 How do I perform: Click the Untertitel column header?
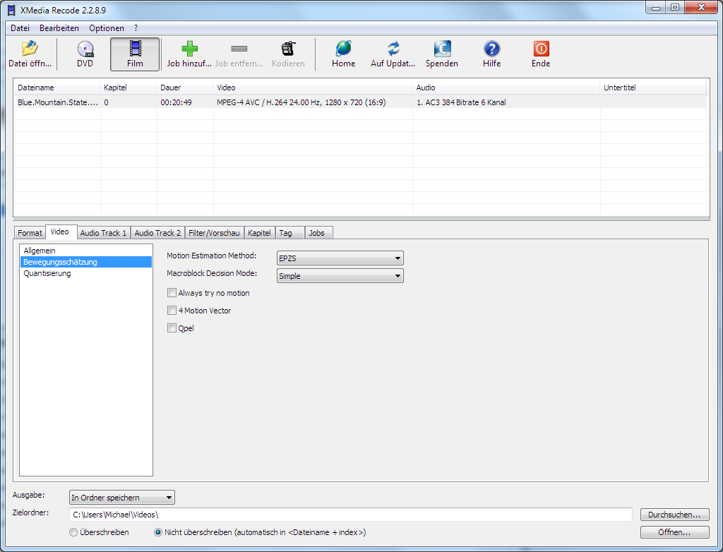point(653,87)
